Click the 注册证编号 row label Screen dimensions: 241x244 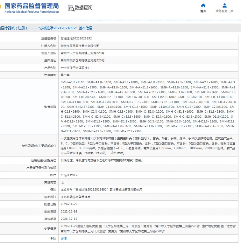49,38
